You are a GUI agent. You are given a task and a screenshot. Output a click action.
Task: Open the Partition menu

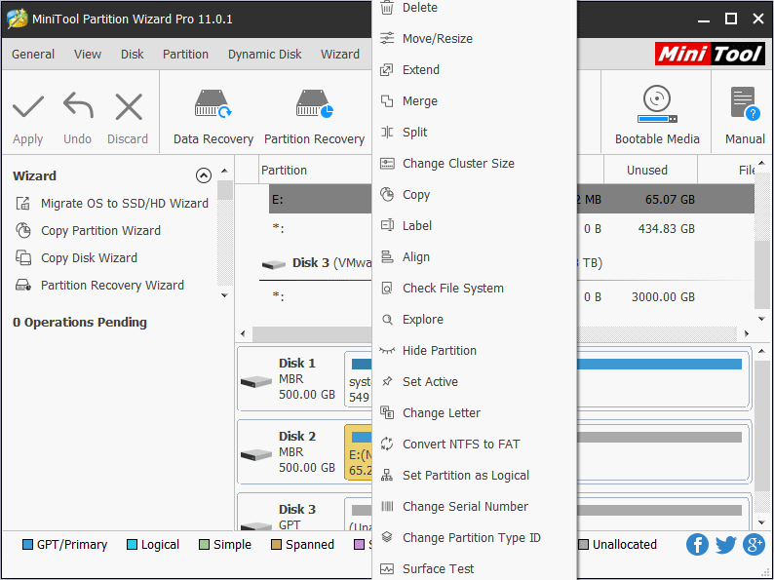click(185, 54)
